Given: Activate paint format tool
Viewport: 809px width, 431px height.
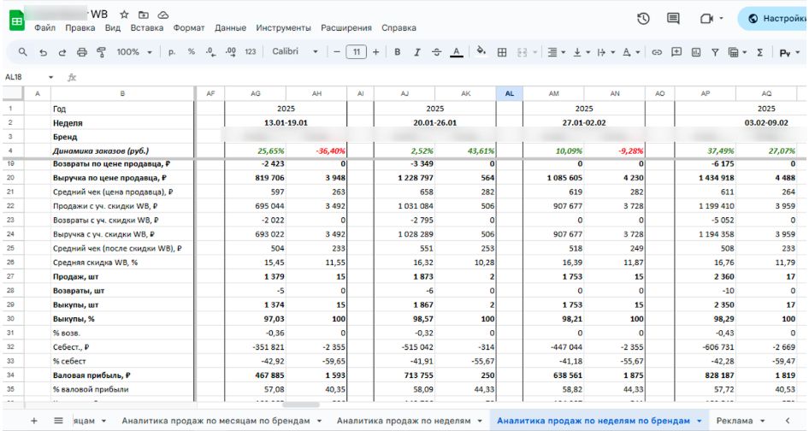Looking at the screenshot, I should (101, 51).
